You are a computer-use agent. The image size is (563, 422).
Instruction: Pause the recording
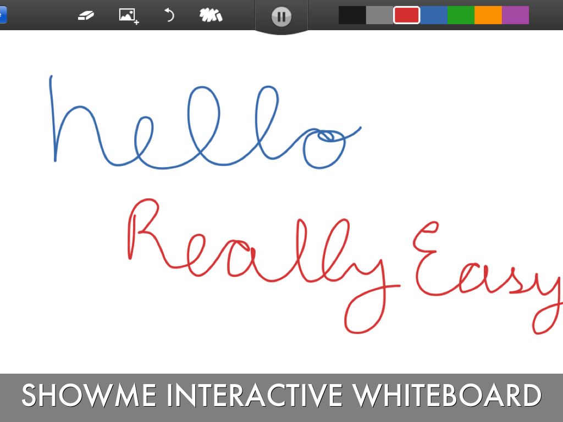pos(281,16)
